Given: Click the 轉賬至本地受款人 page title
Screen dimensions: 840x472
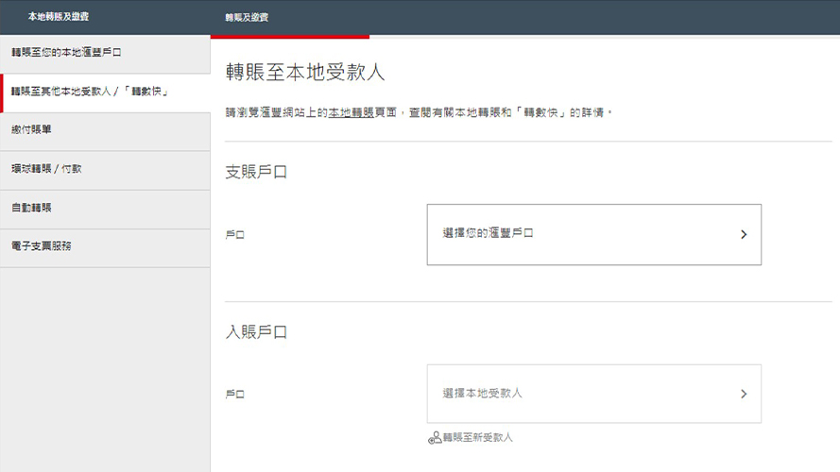Looking at the screenshot, I should click(305, 73).
